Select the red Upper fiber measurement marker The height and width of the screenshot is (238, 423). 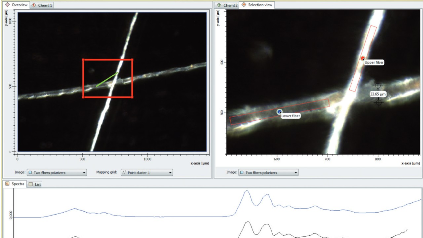[363, 58]
